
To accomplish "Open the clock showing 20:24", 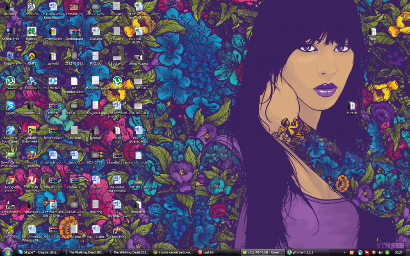I will (x=399, y=252).
